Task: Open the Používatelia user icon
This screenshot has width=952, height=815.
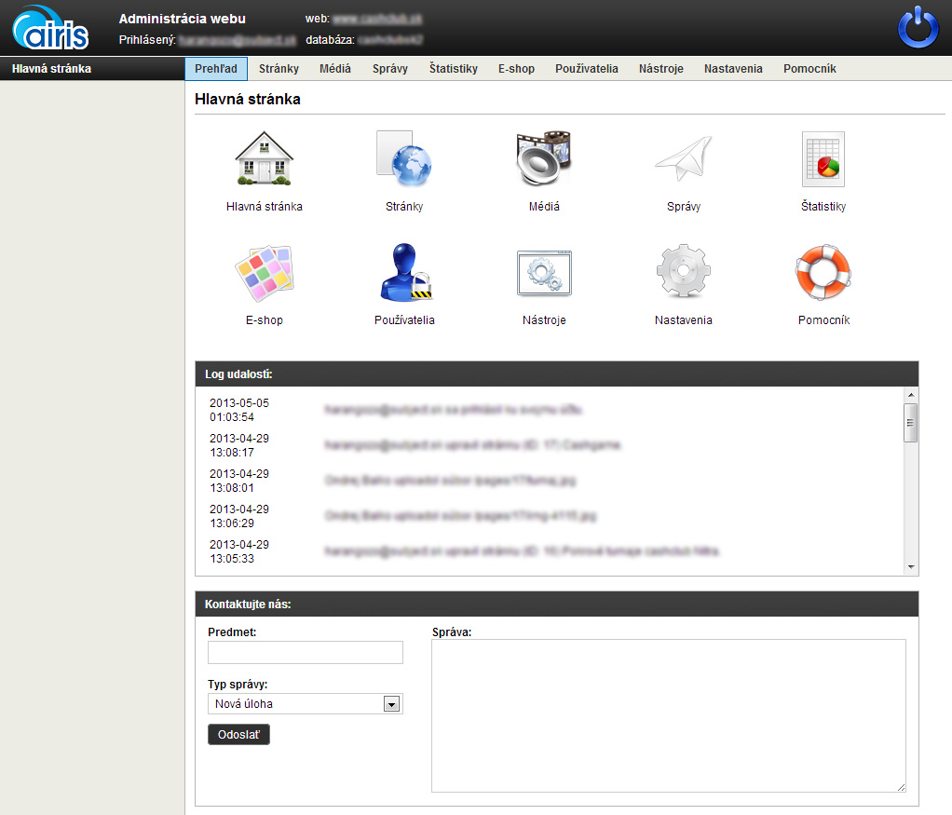Action: tap(403, 273)
